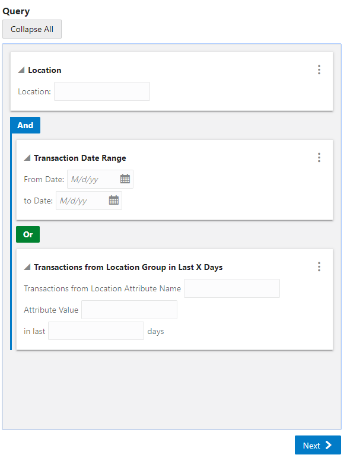Toggle the green Or operator
The height and width of the screenshot is (461, 347).
[x=28, y=234]
